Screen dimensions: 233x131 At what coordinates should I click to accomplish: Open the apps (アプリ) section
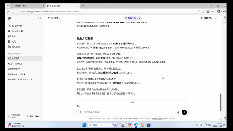(x=12, y=41)
